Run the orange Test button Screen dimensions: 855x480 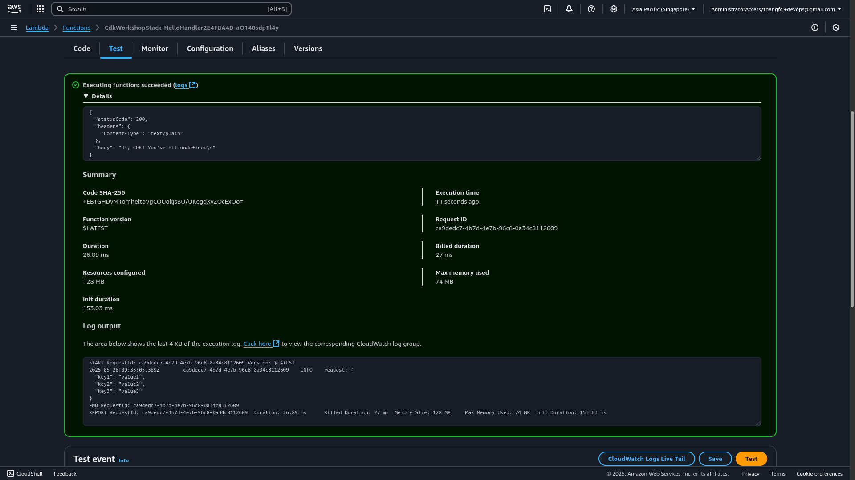(751, 459)
